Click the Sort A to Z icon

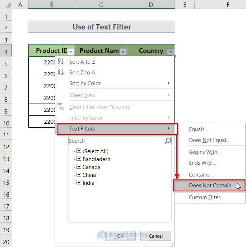pos(60,61)
